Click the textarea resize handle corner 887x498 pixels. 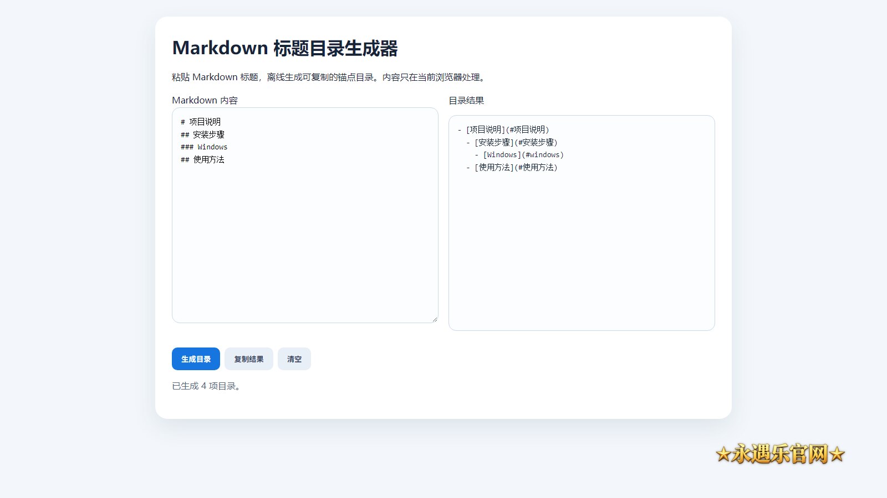tap(435, 319)
